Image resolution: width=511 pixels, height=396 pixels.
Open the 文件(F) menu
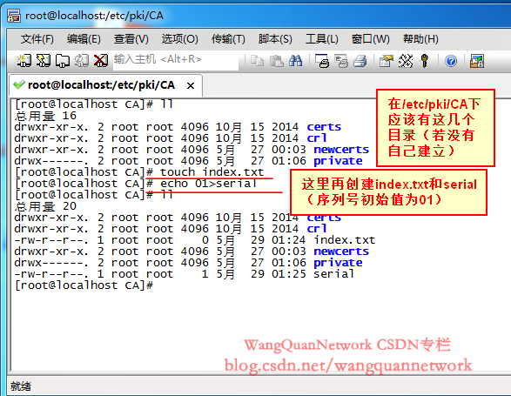(37, 39)
